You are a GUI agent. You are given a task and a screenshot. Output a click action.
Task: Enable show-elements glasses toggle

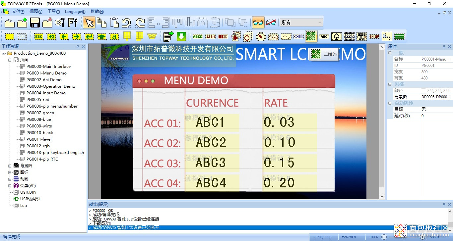[258, 23]
